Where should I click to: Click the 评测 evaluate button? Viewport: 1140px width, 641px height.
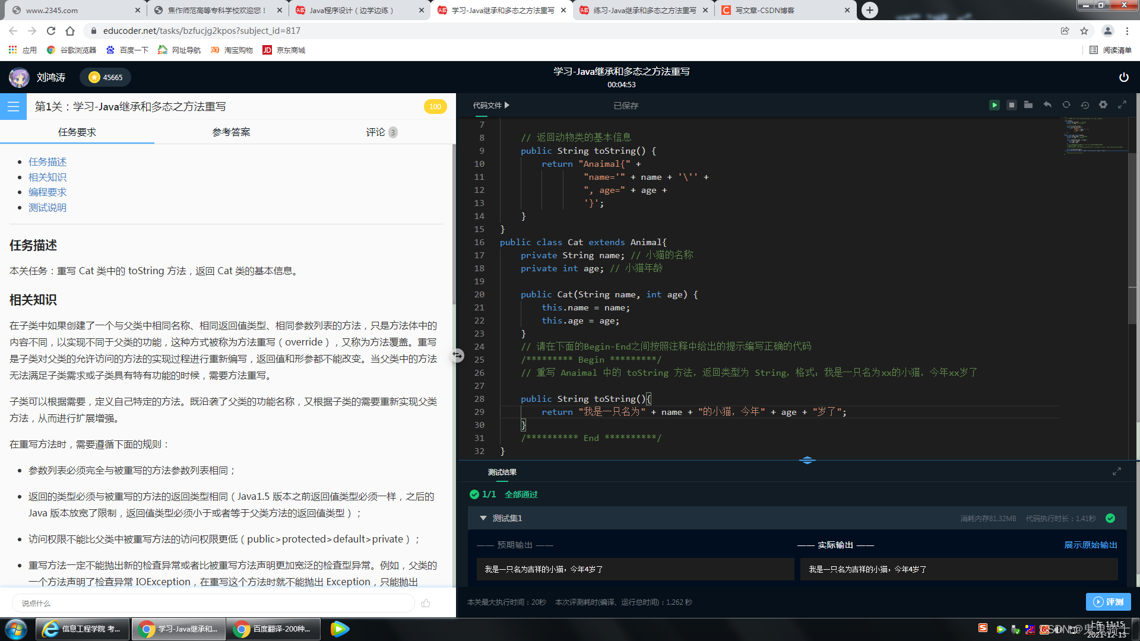point(1108,602)
